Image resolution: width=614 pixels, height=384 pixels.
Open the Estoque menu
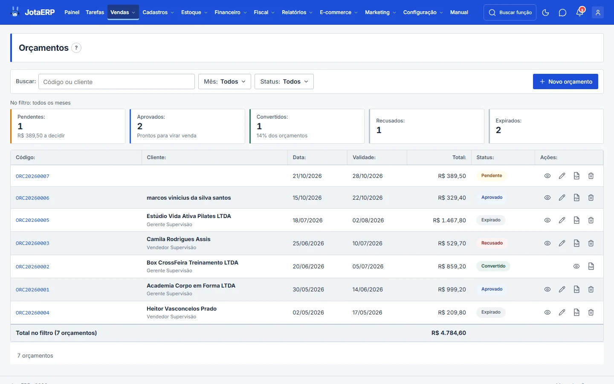(194, 12)
